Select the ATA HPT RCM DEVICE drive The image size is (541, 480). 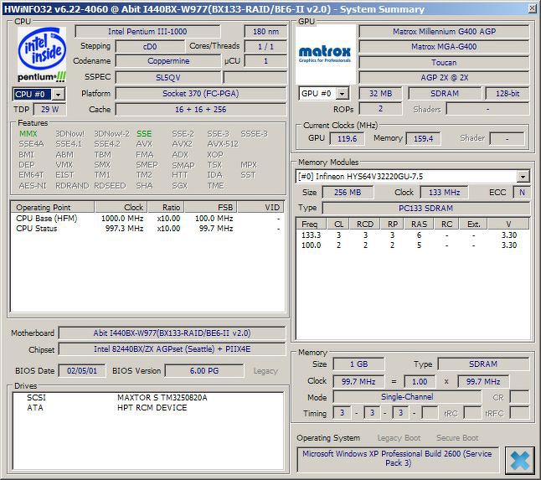(147, 407)
